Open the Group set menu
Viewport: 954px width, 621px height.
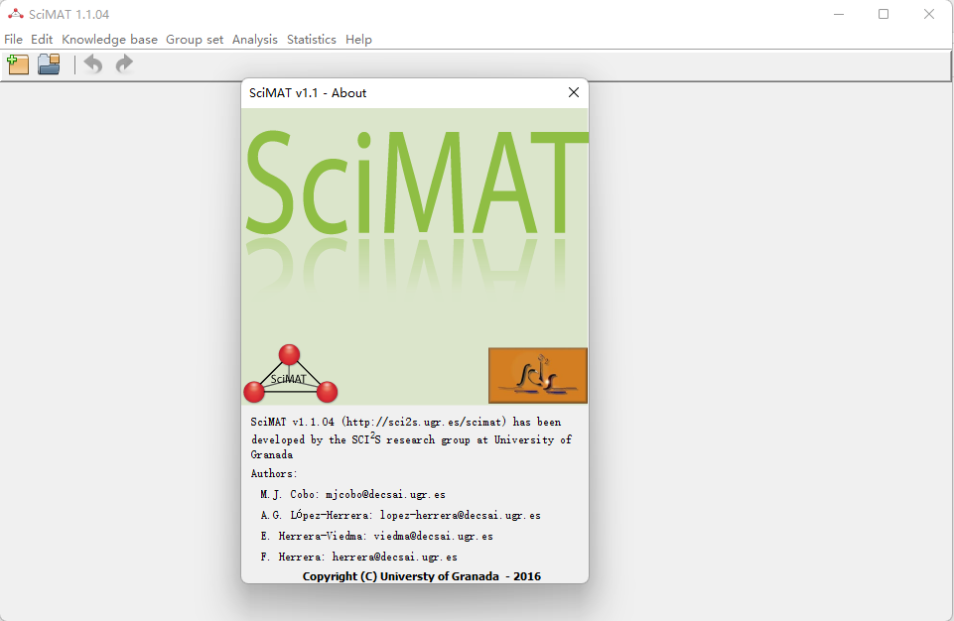[x=195, y=40]
